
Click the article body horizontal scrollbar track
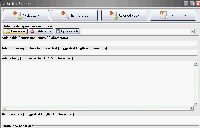point(98,108)
